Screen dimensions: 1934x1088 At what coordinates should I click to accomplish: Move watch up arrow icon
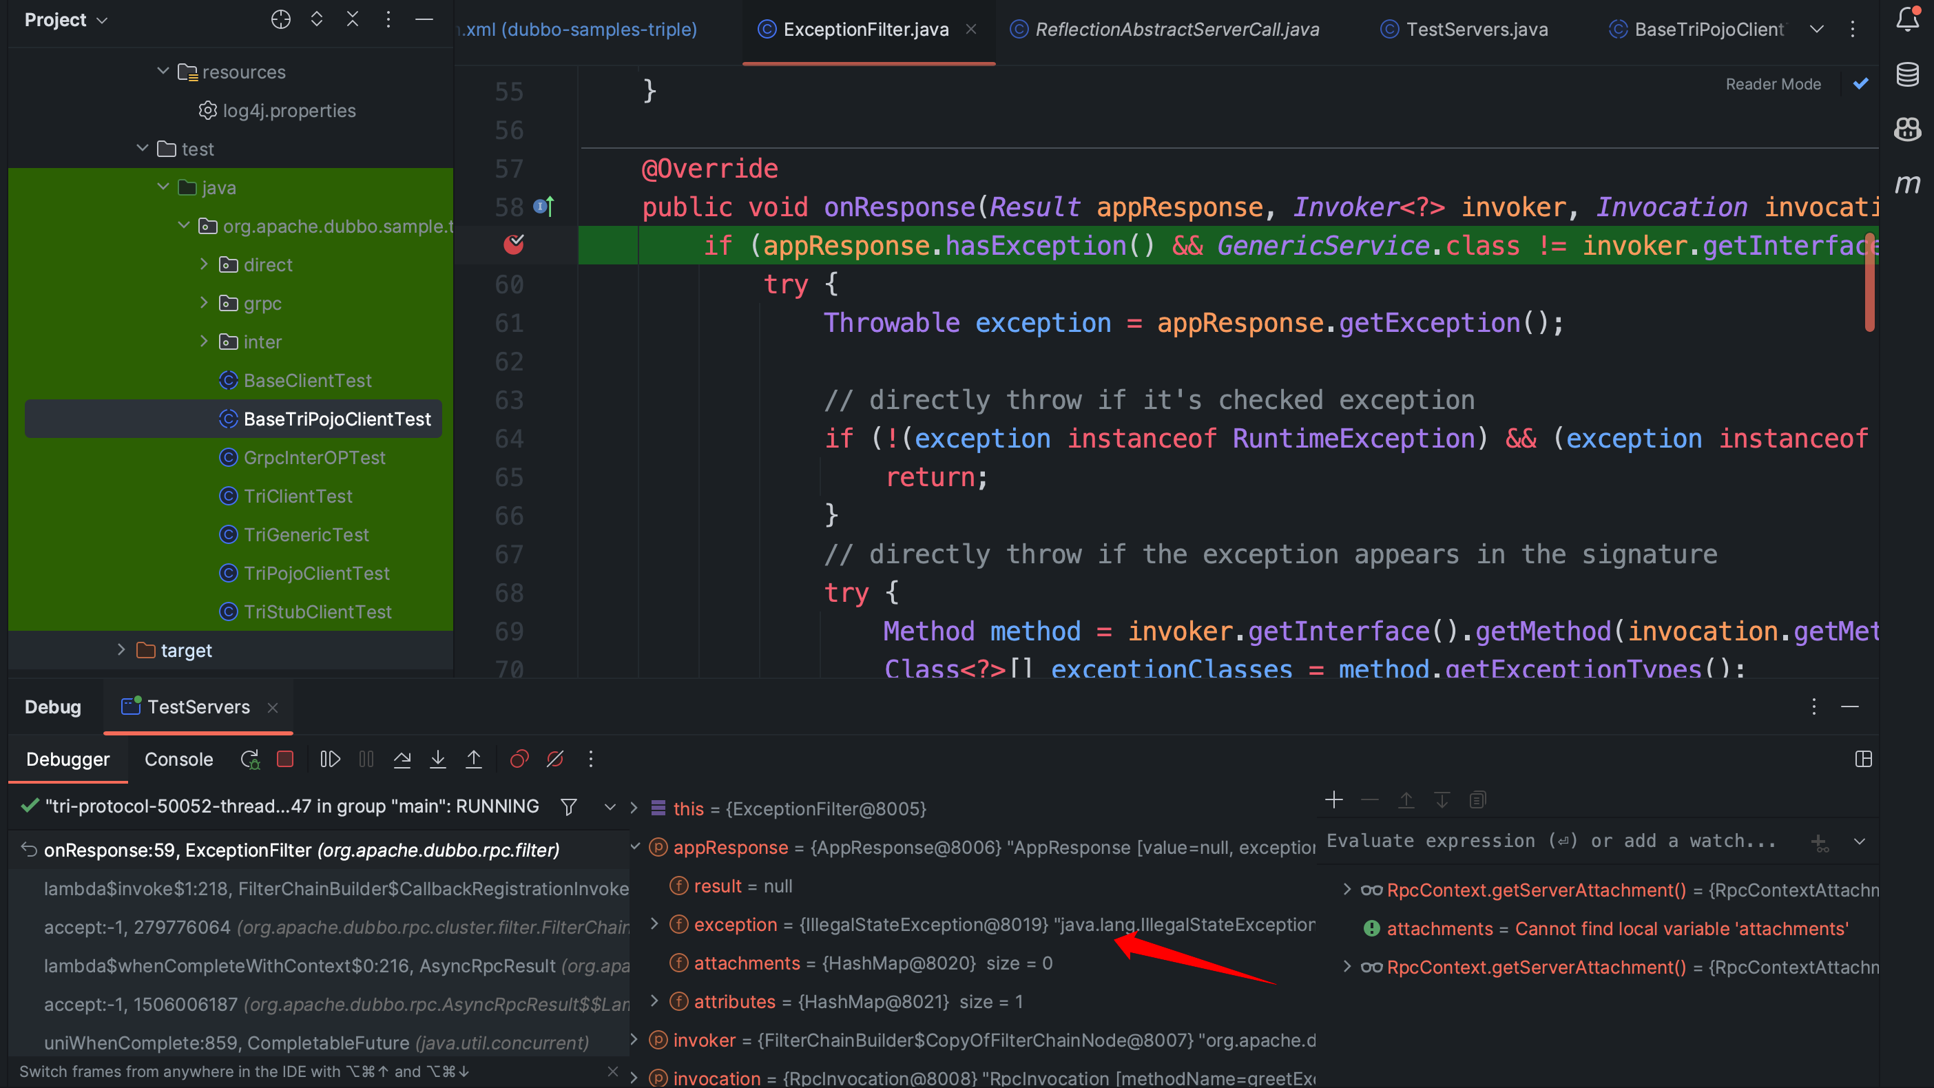[1406, 799]
